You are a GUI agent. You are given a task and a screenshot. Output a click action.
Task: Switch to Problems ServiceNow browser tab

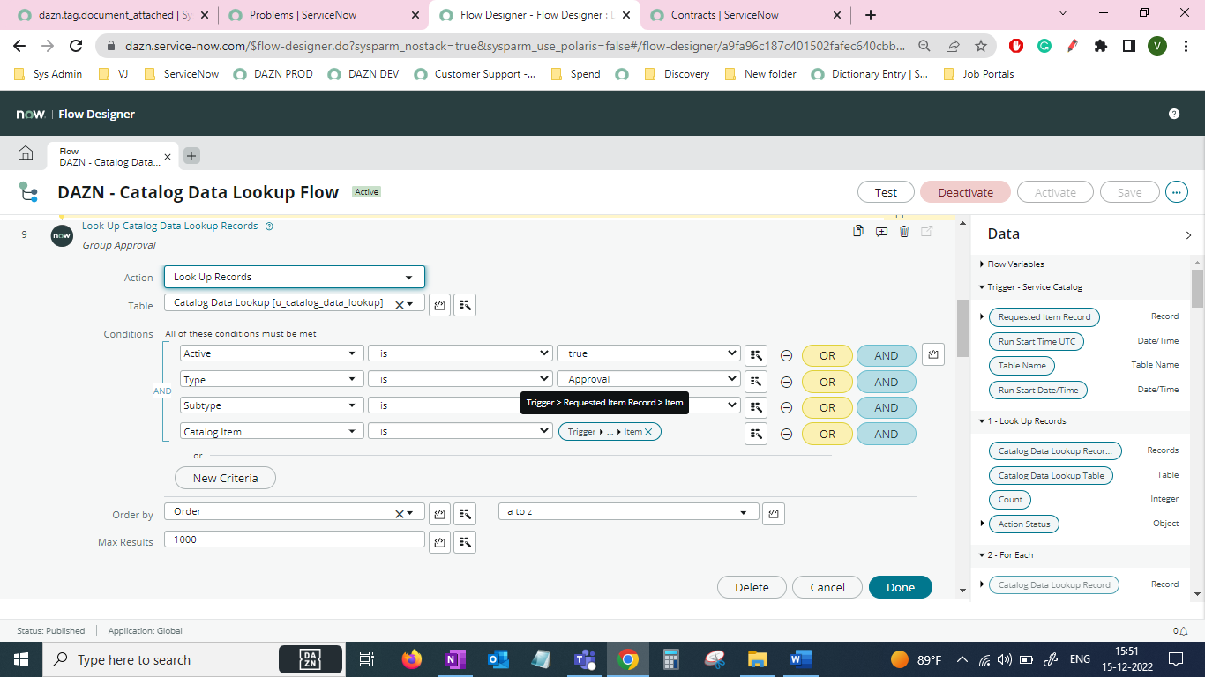coord(323,15)
